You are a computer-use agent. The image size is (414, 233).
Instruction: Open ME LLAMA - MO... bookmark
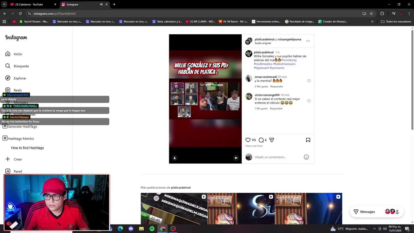coord(201,22)
